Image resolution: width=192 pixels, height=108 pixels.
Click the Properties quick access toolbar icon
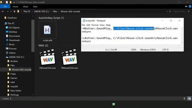tap(7, 2)
